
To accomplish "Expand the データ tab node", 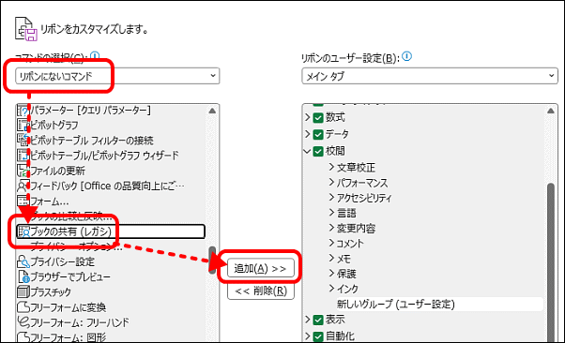I will tap(307, 134).
